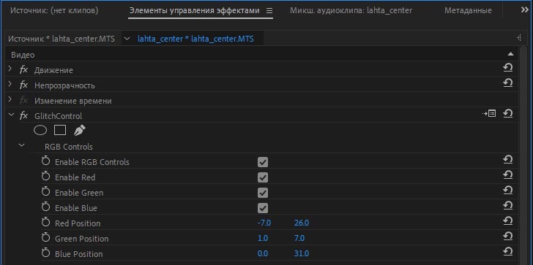This screenshot has width=533, height=265.
Task: Click the Видео section header label
Action: [23, 55]
